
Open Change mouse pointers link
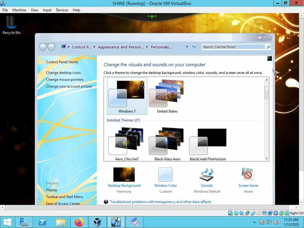point(64,80)
